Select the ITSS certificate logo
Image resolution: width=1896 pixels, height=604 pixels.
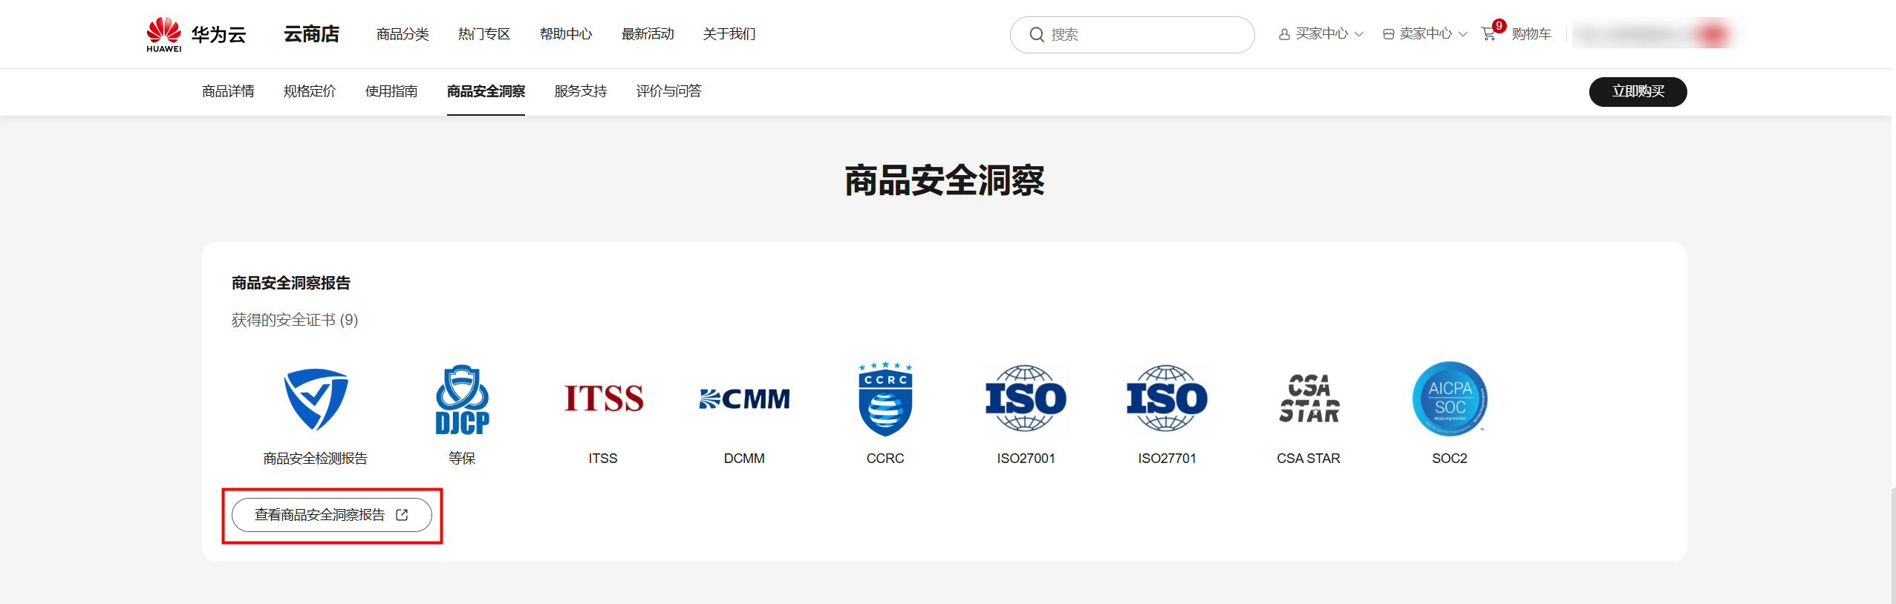(x=603, y=399)
